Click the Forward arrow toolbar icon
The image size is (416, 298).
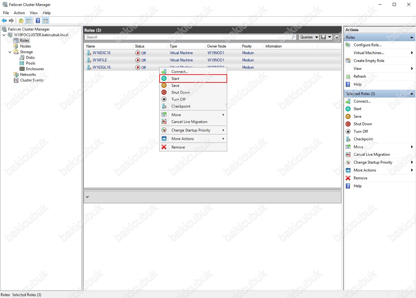(11, 20)
